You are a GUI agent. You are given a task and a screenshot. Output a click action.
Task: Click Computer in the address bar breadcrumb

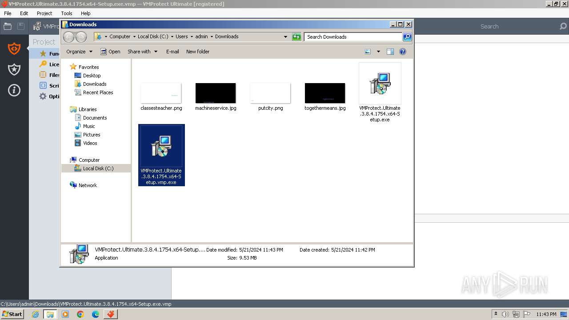(x=120, y=36)
